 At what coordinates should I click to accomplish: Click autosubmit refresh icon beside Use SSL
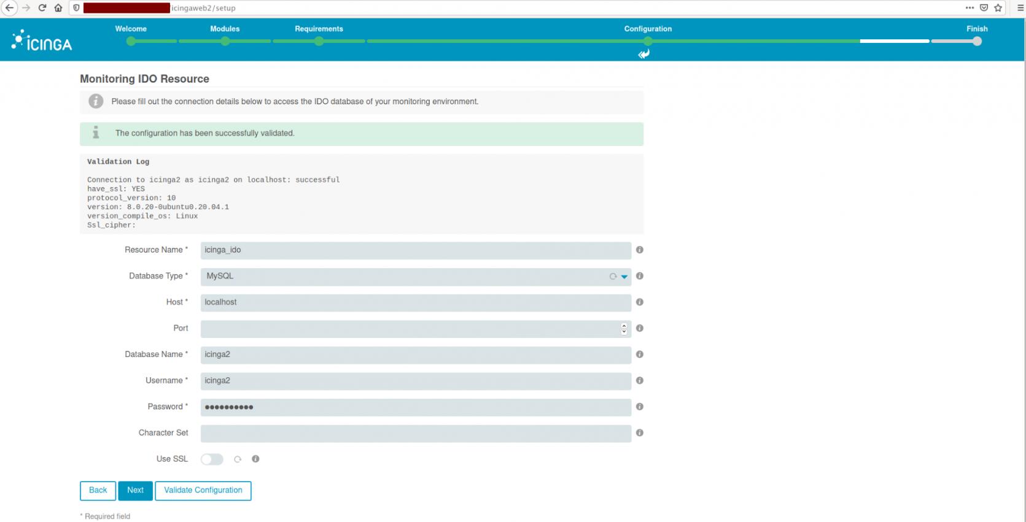coord(238,459)
